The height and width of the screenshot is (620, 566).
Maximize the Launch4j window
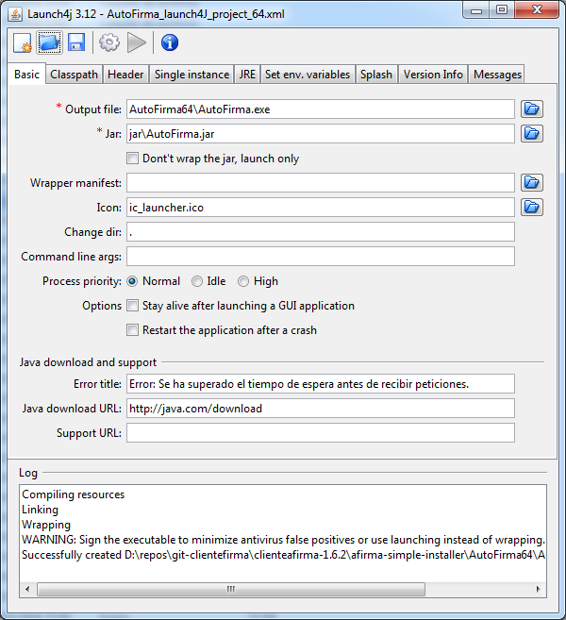(x=502, y=10)
